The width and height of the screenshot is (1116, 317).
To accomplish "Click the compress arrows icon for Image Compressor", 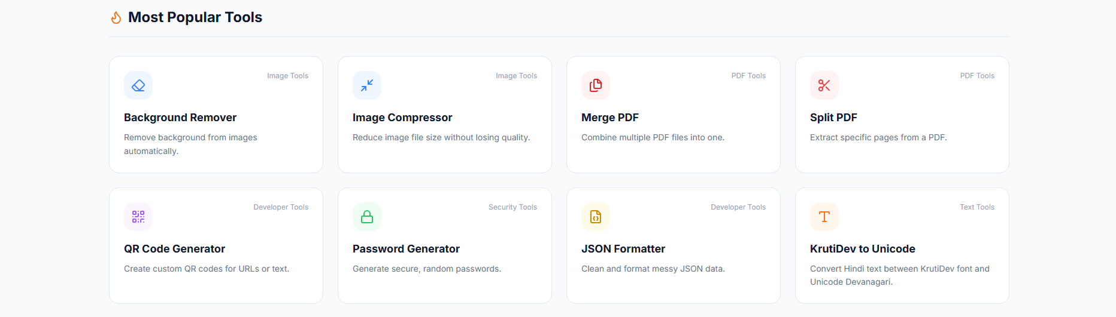I will click(367, 85).
